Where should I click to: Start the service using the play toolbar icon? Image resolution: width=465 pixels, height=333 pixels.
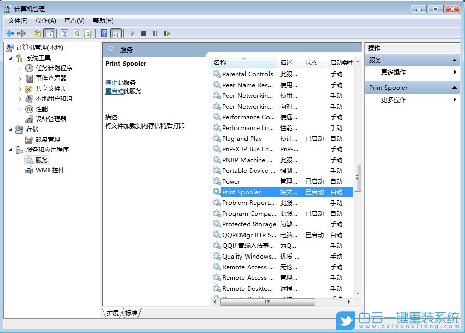click(x=132, y=33)
